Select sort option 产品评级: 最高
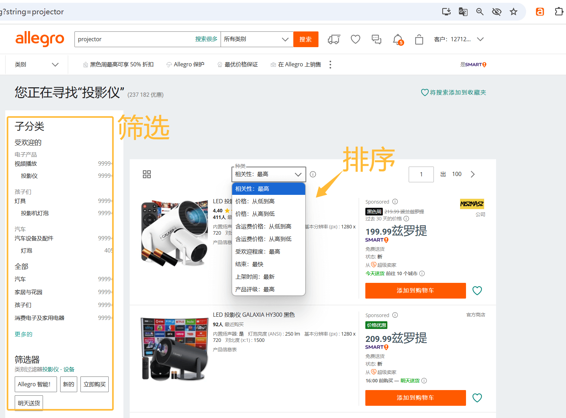566x418 pixels. (268, 289)
